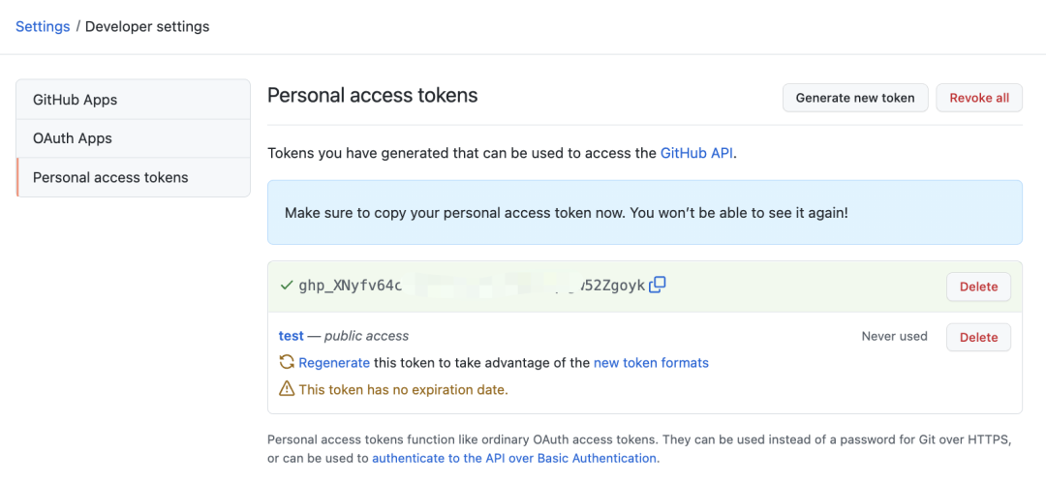The image size is (1046, 483).
Task: Click the Never used status text
Action: click(894, 337)
